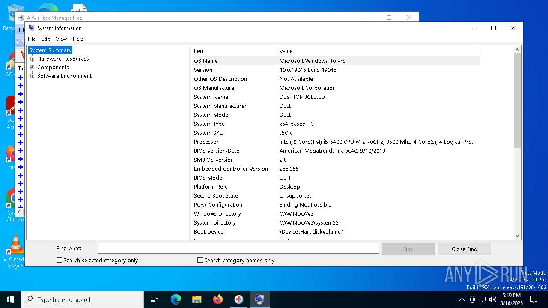Select Components tree item

point(53,68)
